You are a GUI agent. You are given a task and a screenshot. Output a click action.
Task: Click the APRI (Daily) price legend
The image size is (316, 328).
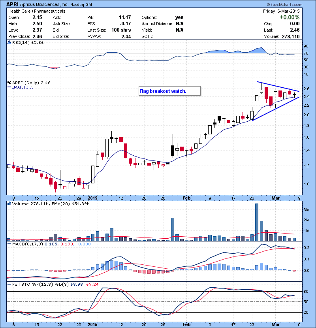(30, 83)
